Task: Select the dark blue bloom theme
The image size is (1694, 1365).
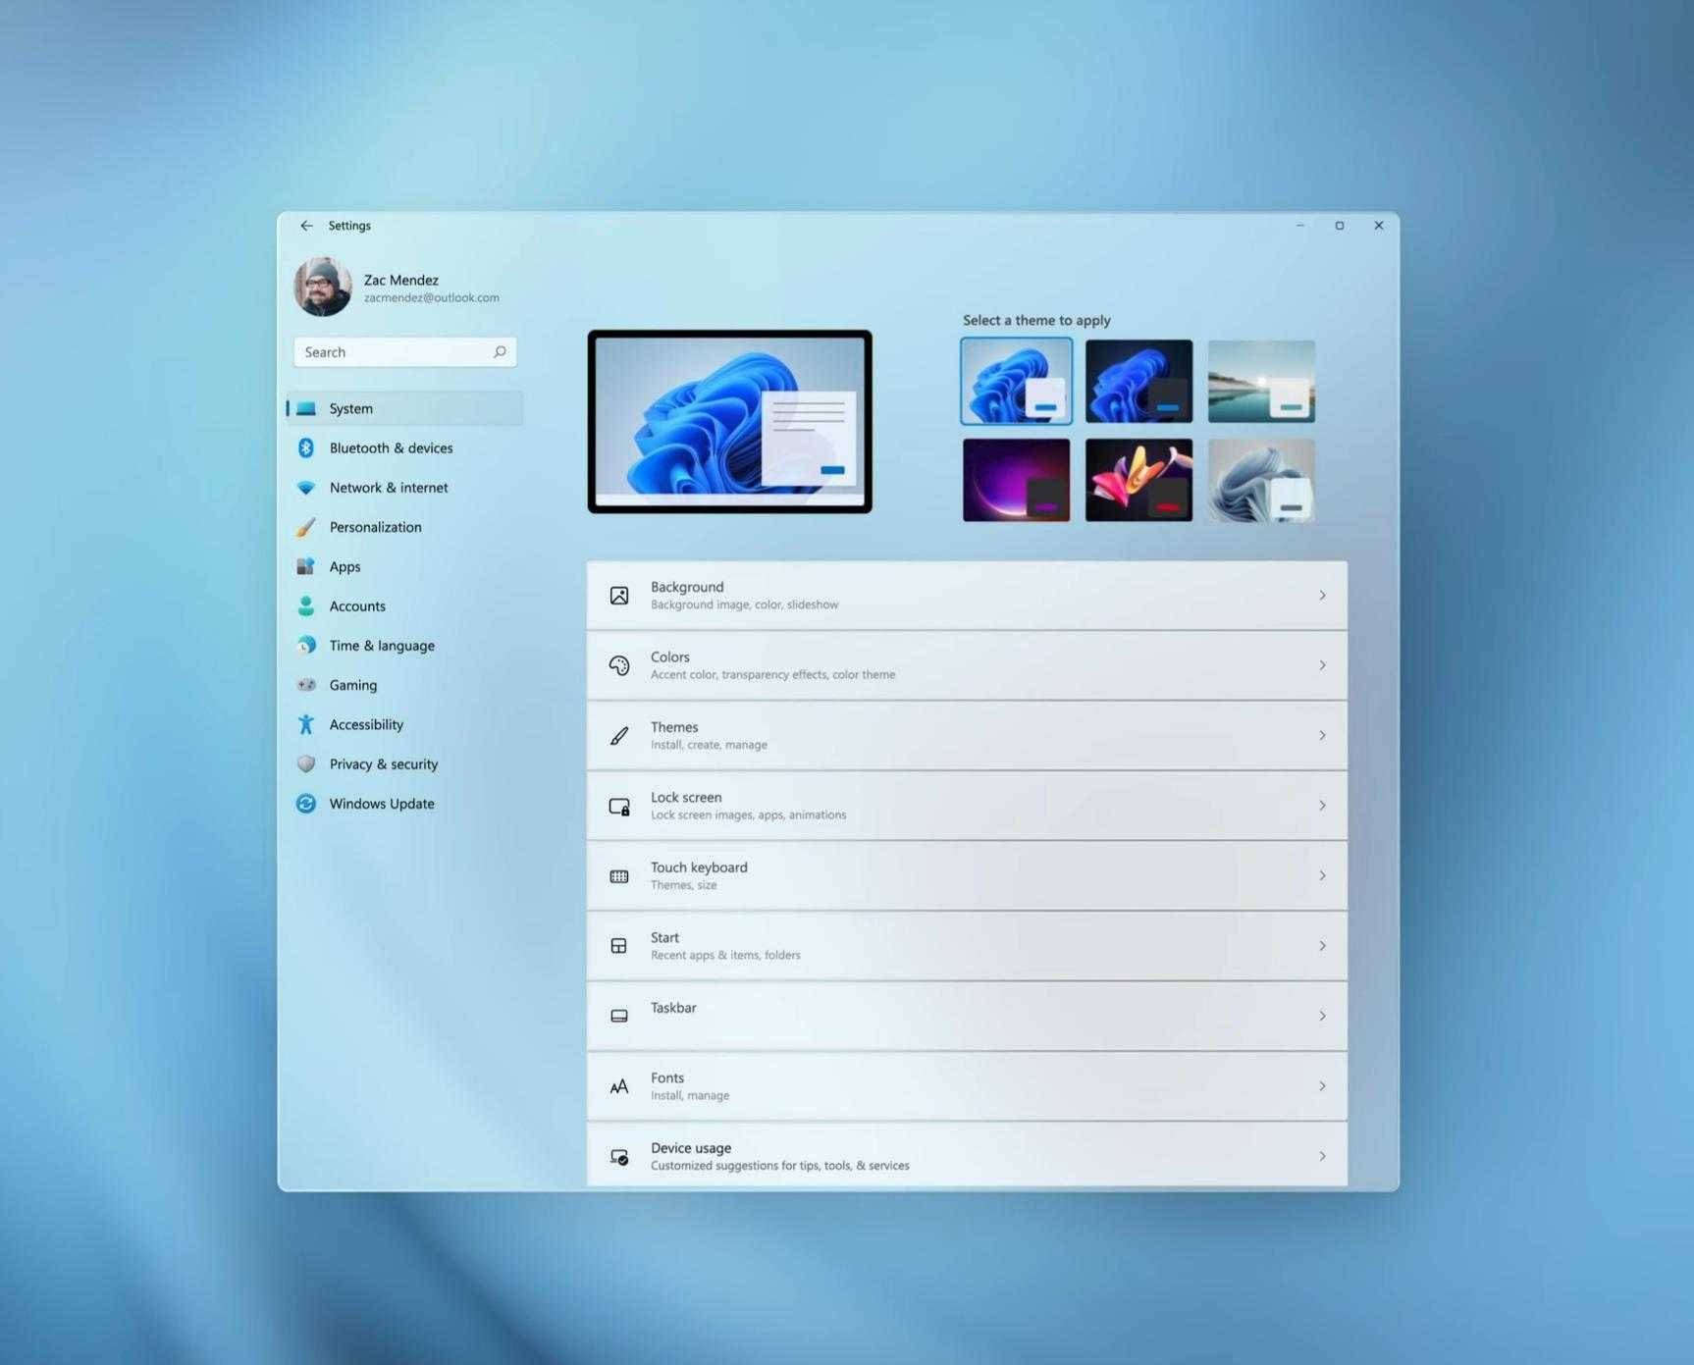Action: click(x=1138, y=381)
